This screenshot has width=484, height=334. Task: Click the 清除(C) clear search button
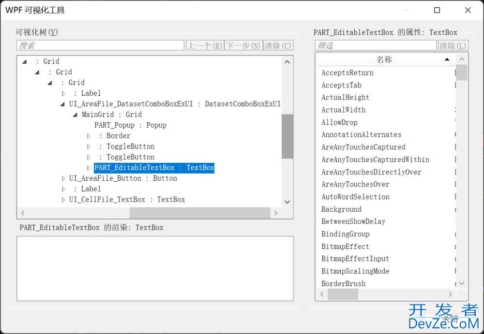coord(278,45)
